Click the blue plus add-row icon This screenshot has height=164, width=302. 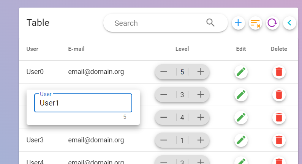point(238,23)
